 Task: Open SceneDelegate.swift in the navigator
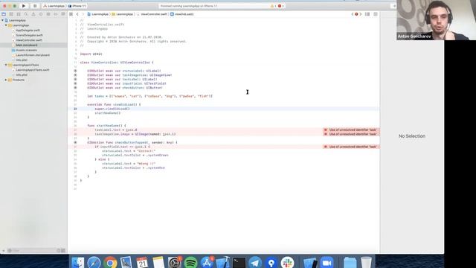click(29, 35)
